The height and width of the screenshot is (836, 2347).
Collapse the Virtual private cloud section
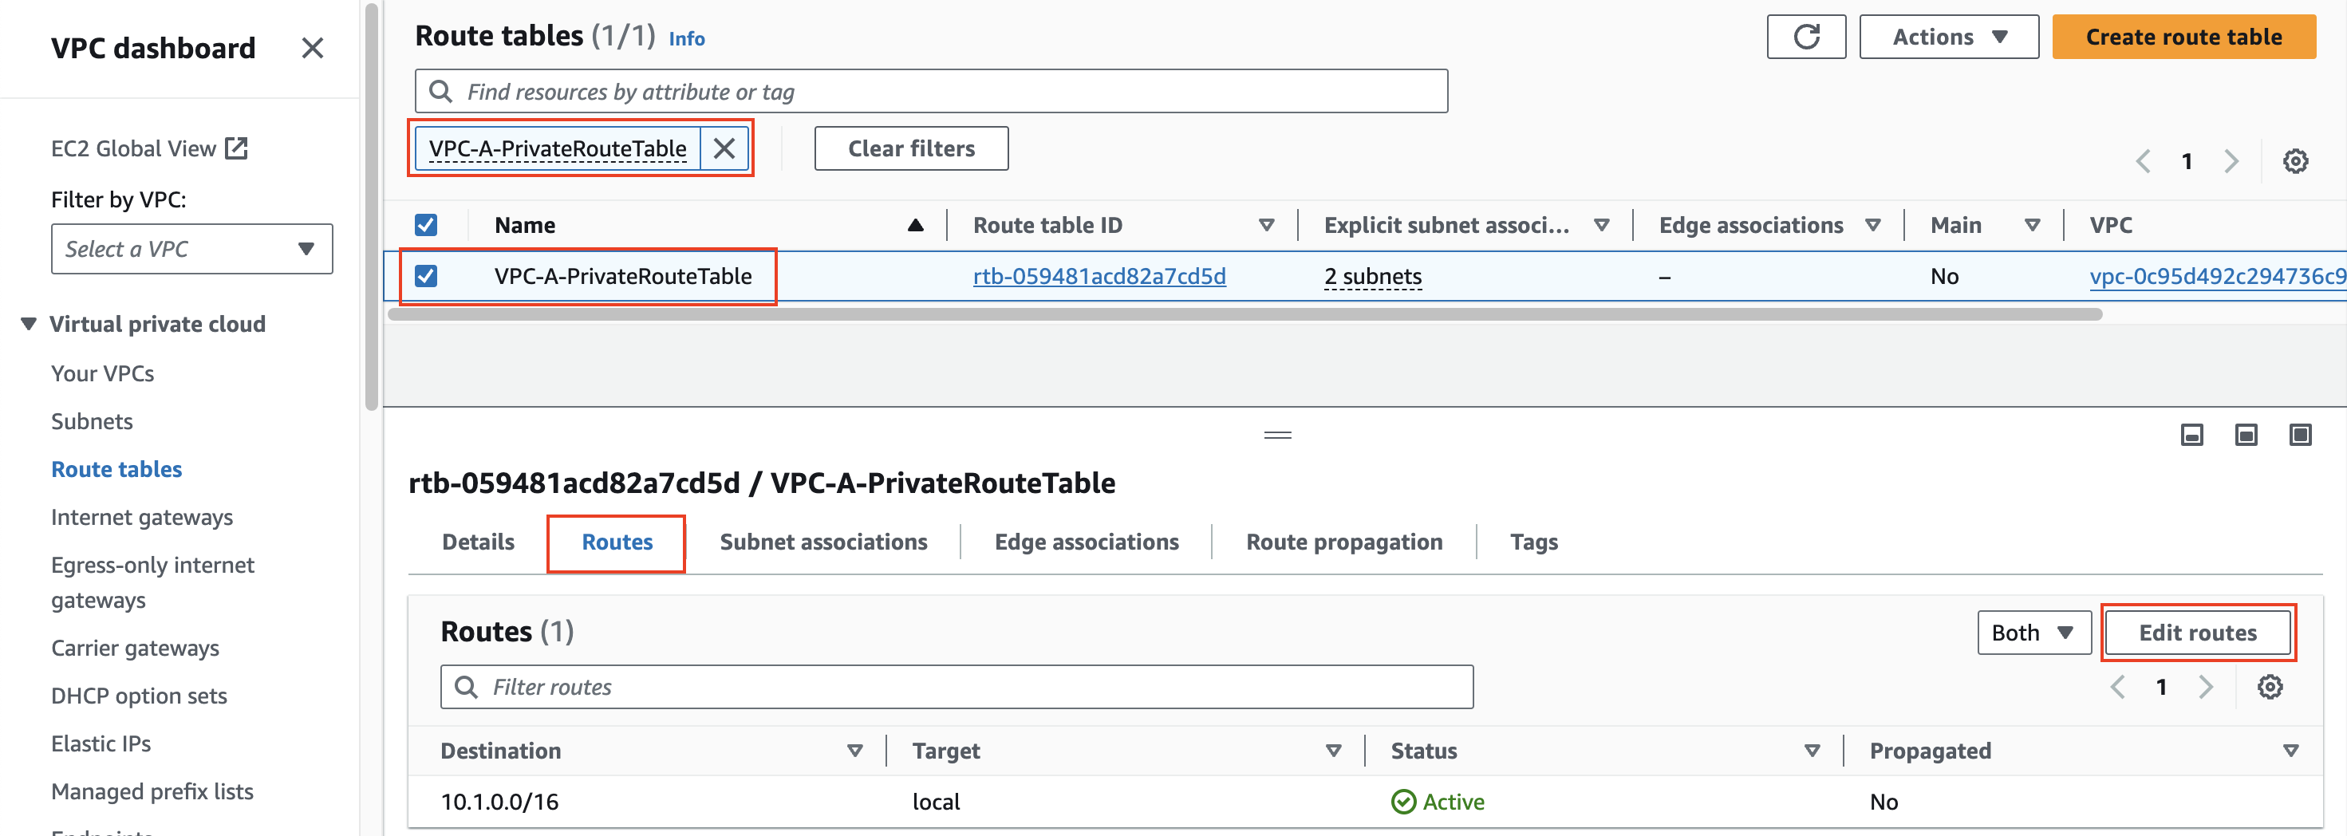(x=28, y=324)
